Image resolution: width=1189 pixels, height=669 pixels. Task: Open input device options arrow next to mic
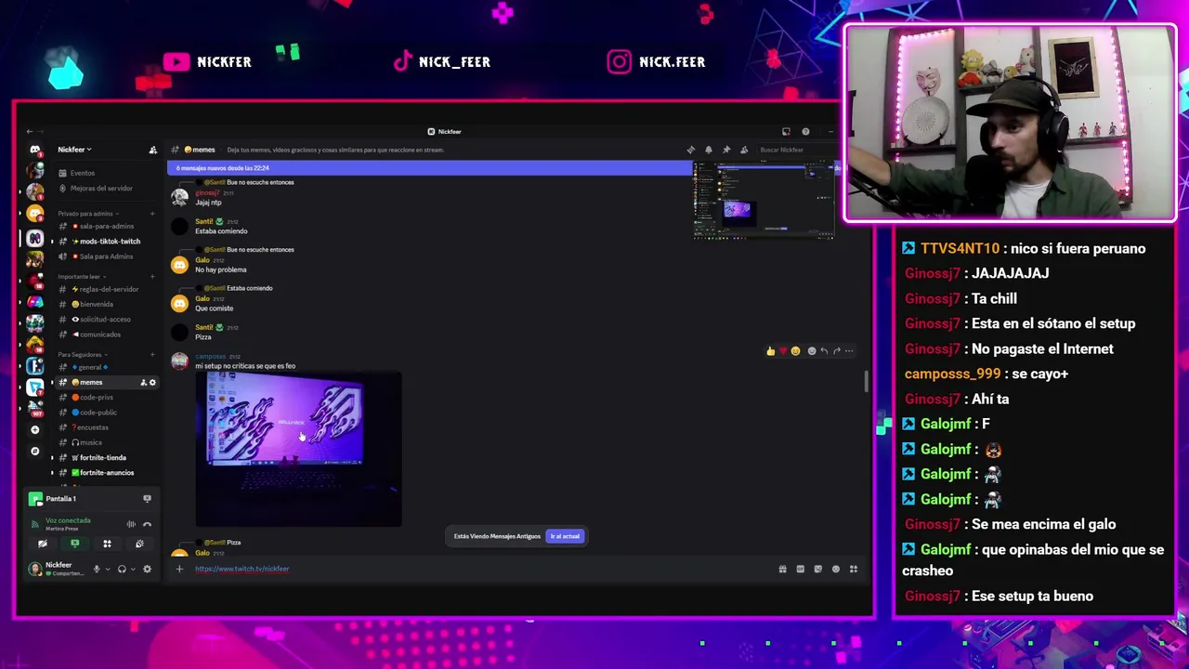108,569
